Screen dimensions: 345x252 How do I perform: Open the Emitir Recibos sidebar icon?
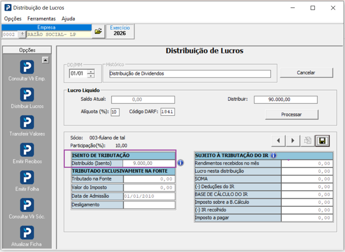[27, 150]
